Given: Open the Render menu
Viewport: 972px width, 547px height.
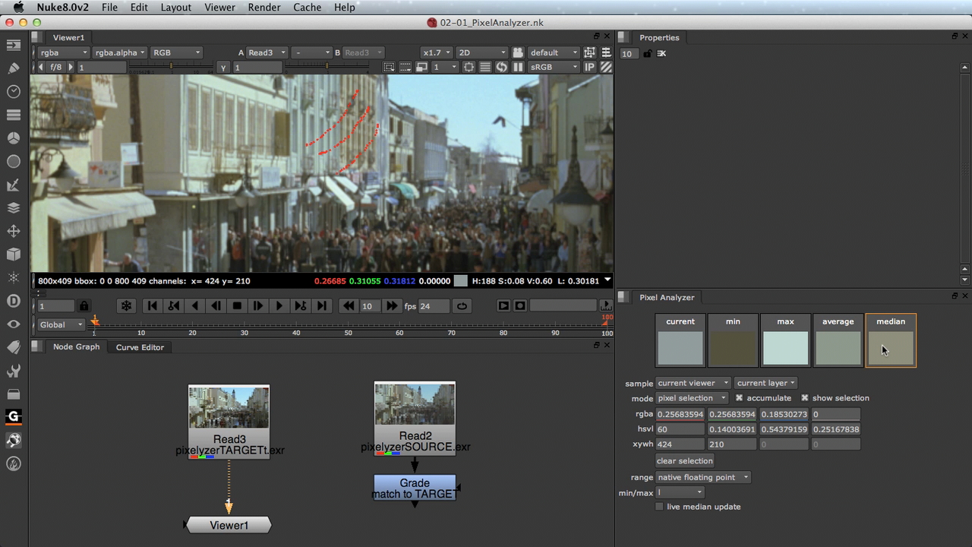Looking at the screenshot, I should [264, 7].
